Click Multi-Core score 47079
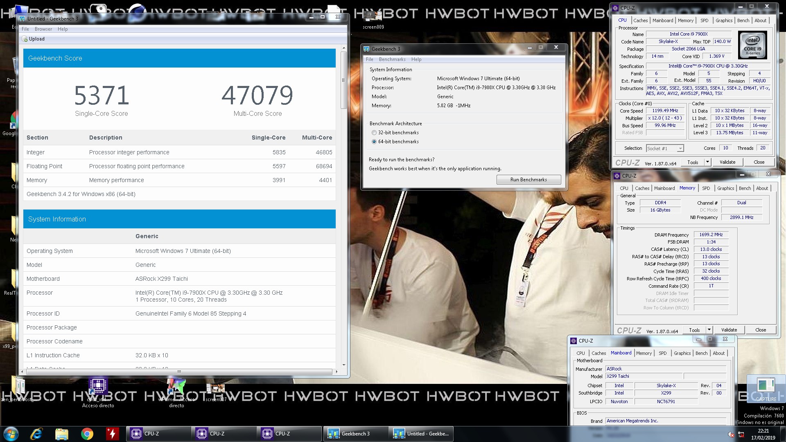 tap(257, 95)
